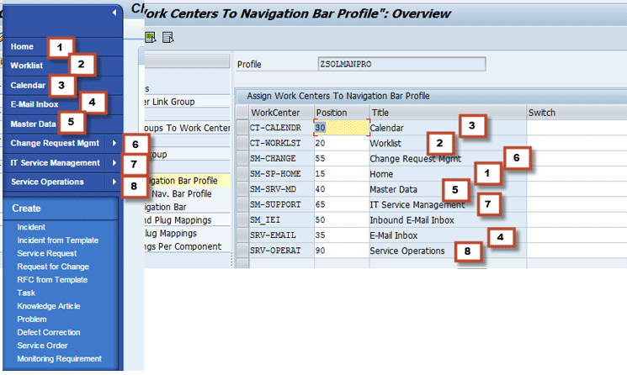
Task: Open Master Data in the navigation bar
Action: (34, 124)
